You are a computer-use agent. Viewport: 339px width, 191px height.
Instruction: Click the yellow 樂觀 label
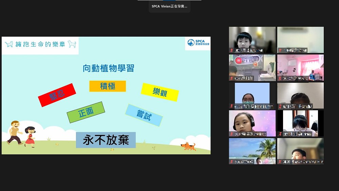coord(160,92)
